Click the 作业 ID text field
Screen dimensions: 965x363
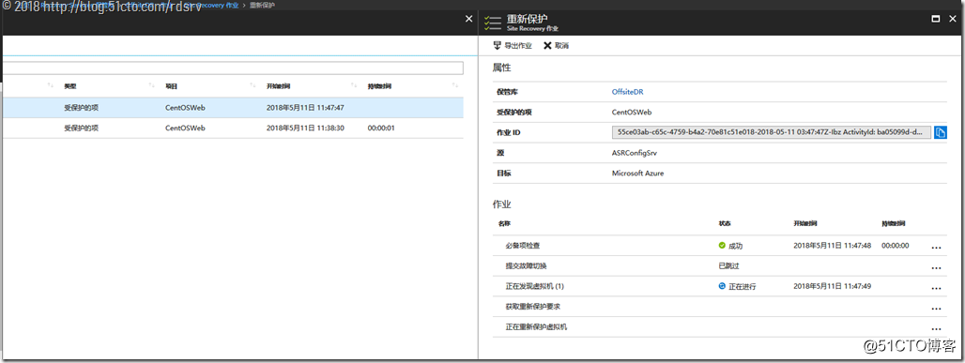(771, 132)
